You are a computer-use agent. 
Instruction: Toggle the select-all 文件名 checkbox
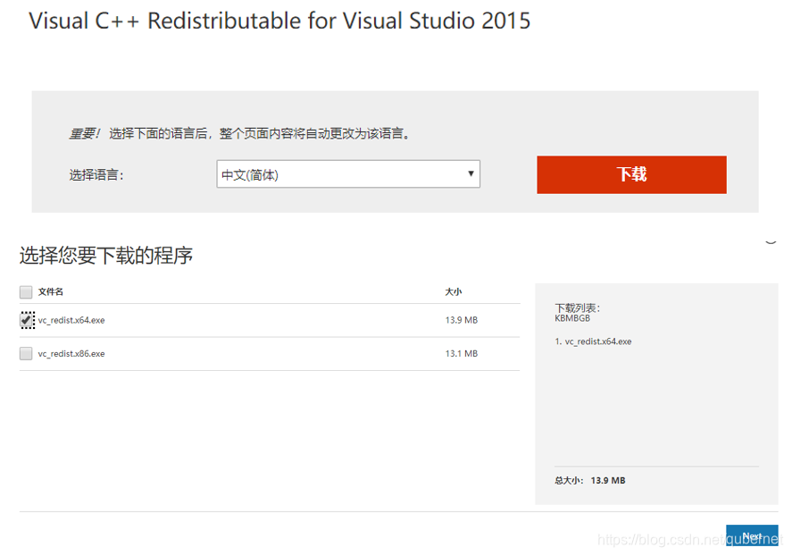click(26, 291)
